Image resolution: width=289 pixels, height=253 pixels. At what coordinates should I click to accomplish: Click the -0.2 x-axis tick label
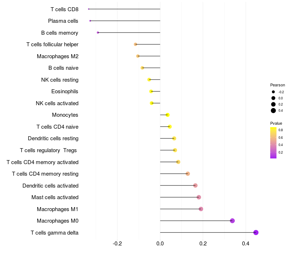point(117,243)
